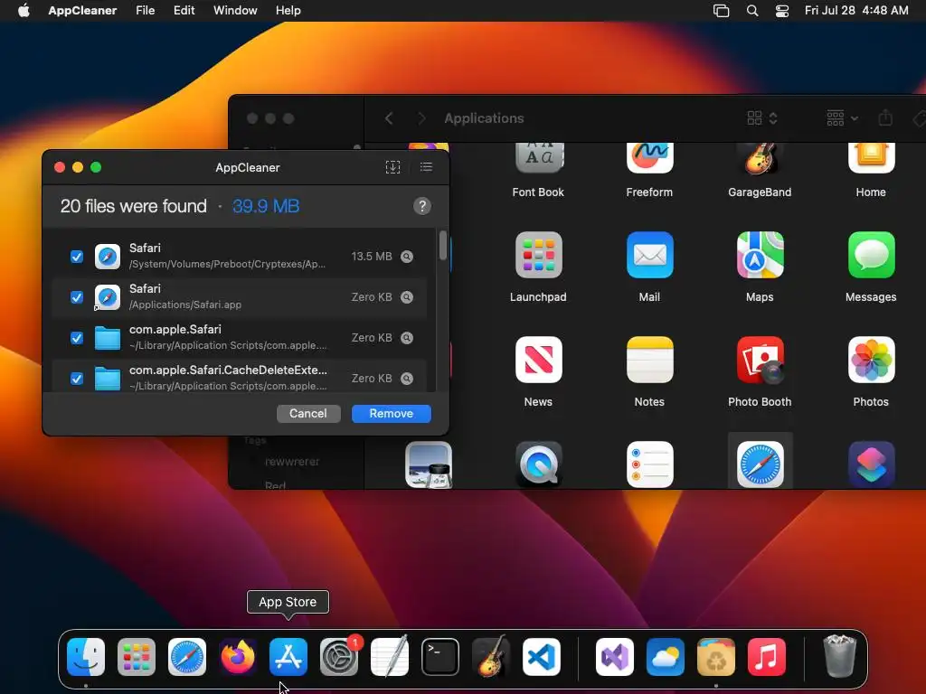This screenshot has height=694, width=926.
Task: Uncheck the com.apple.Safari folder checkbox
Action: pos(77,338)
